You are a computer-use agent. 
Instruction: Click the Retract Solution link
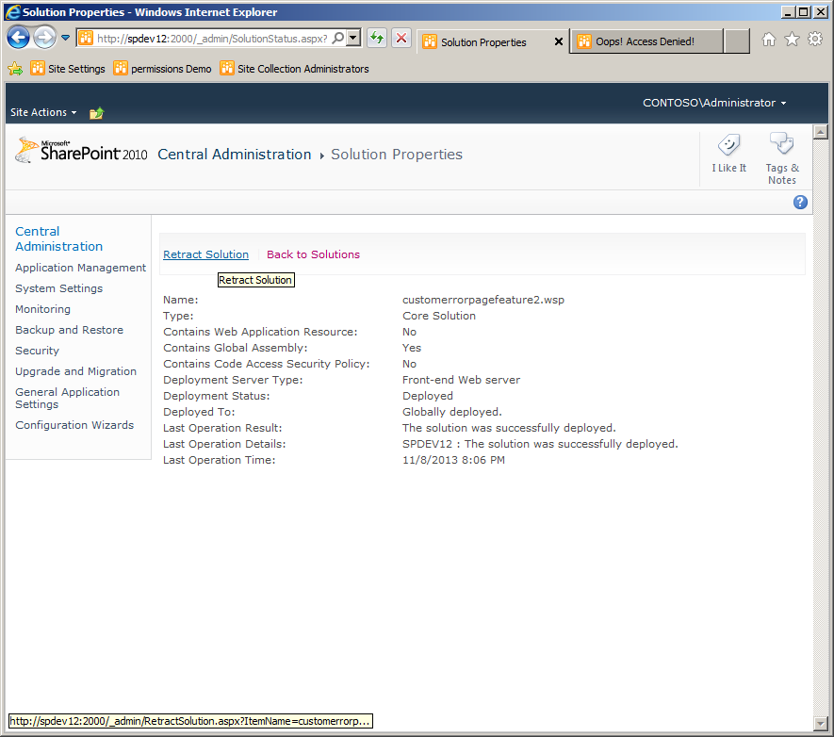tap(205, 254)
